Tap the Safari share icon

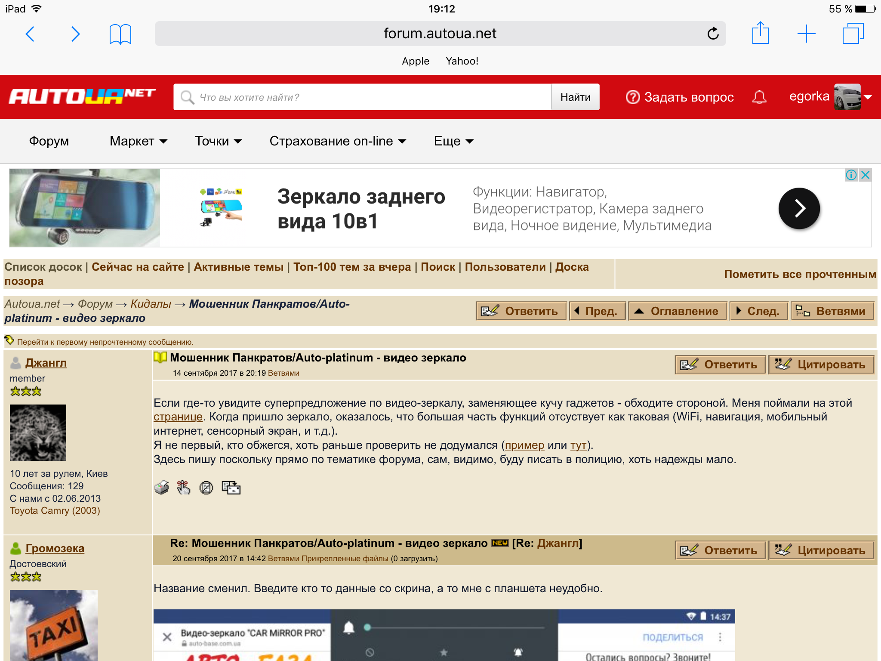click(x=760, y=33)
